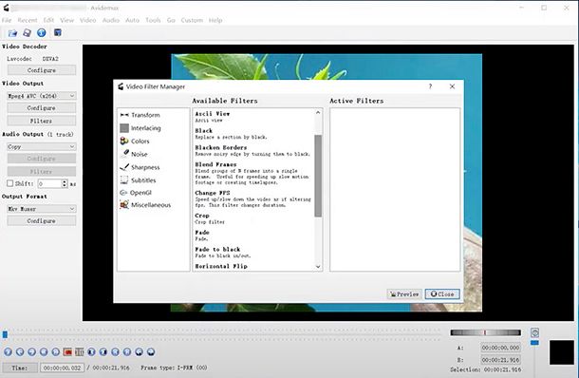Screen dimensions: 579x378
Task: Close the Video Filter Manager via Close button
Action: [x=442, y=294]
